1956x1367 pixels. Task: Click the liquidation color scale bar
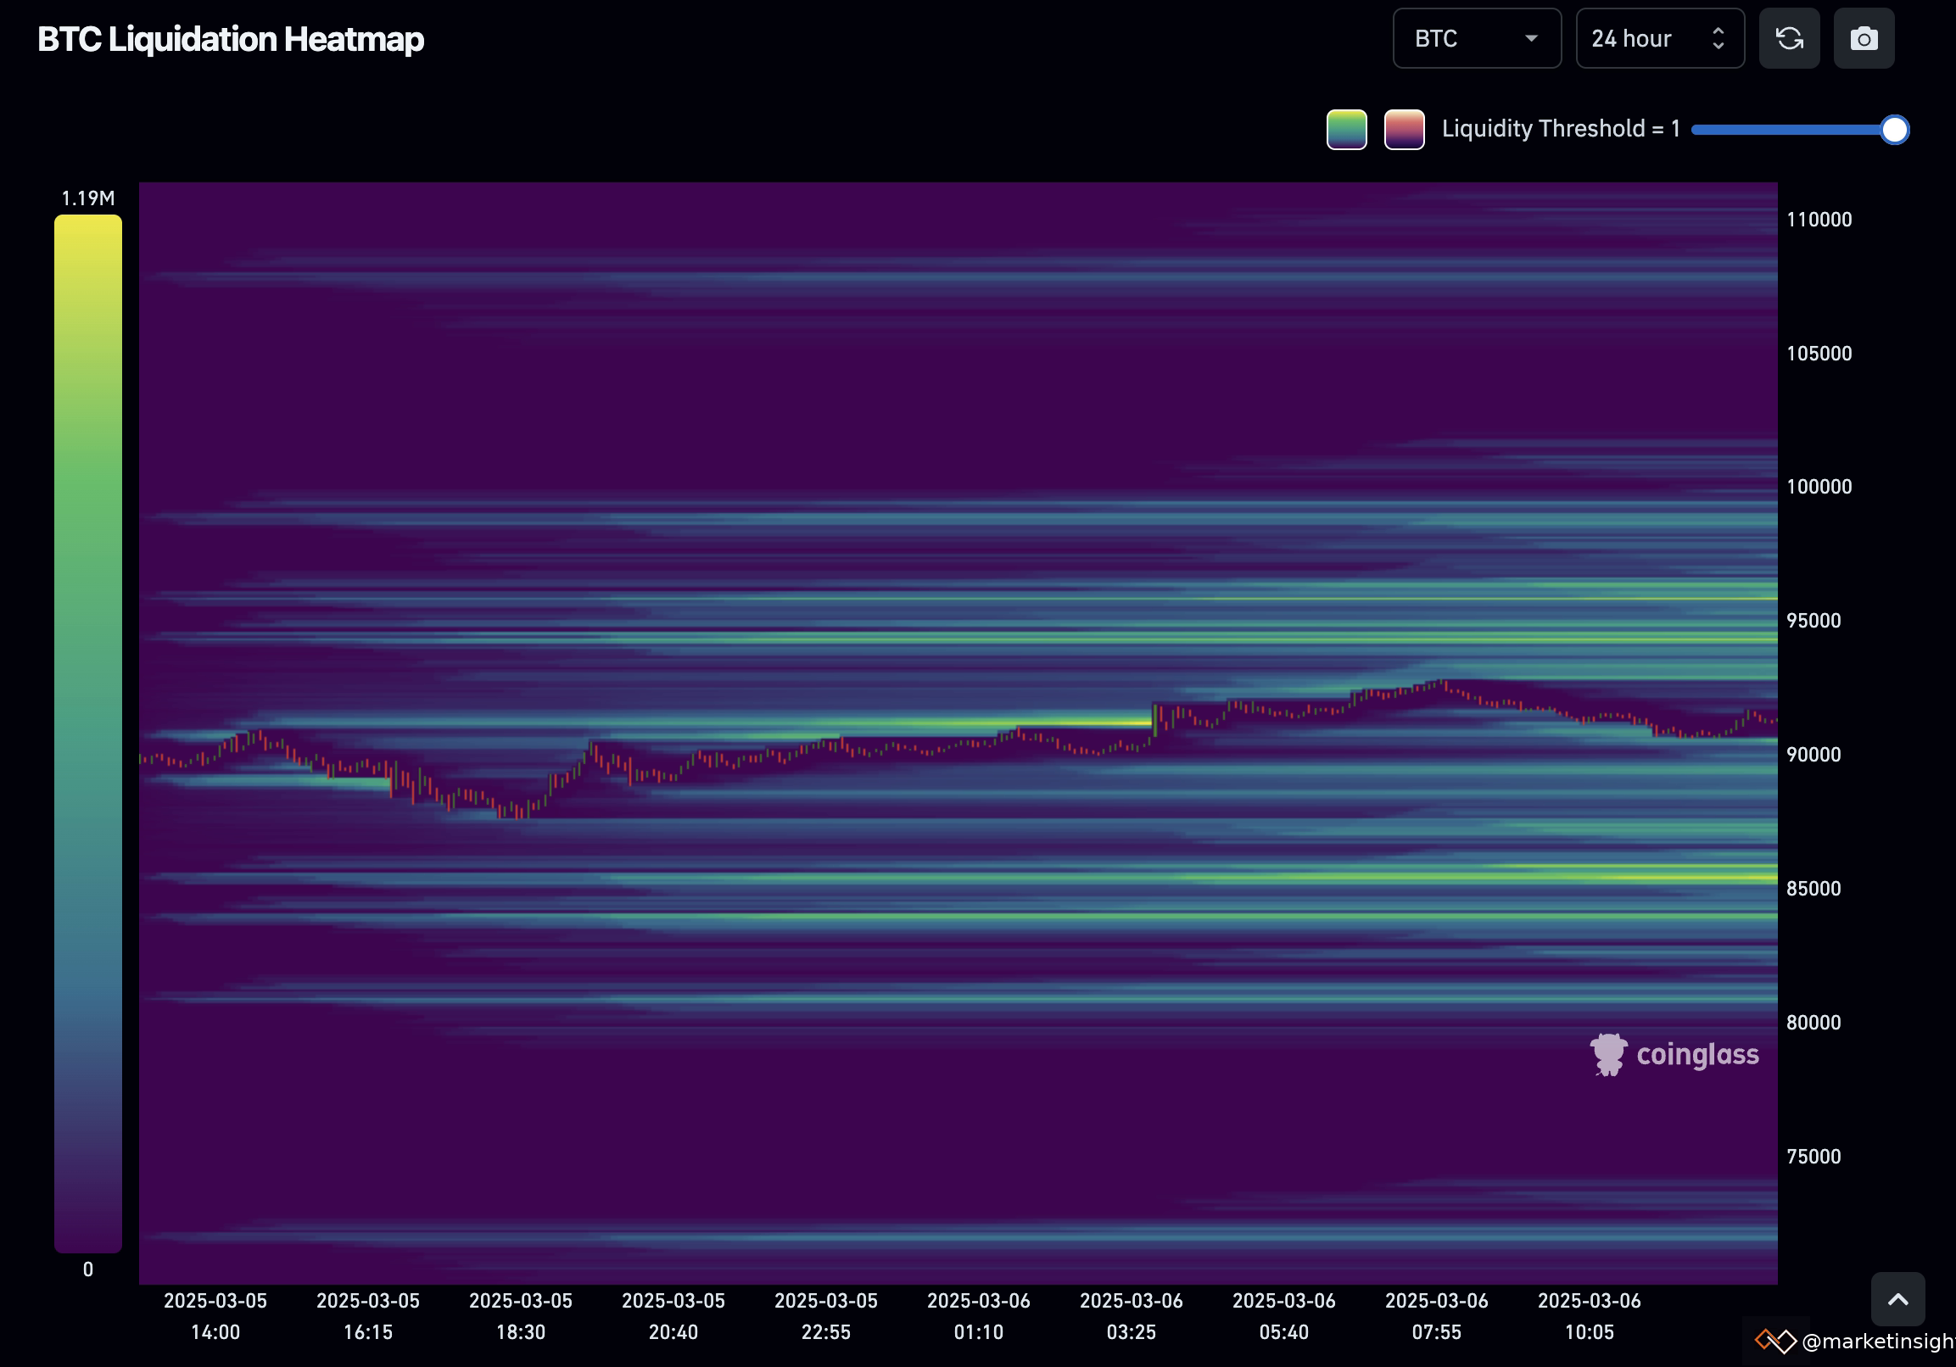pos(87,734)
